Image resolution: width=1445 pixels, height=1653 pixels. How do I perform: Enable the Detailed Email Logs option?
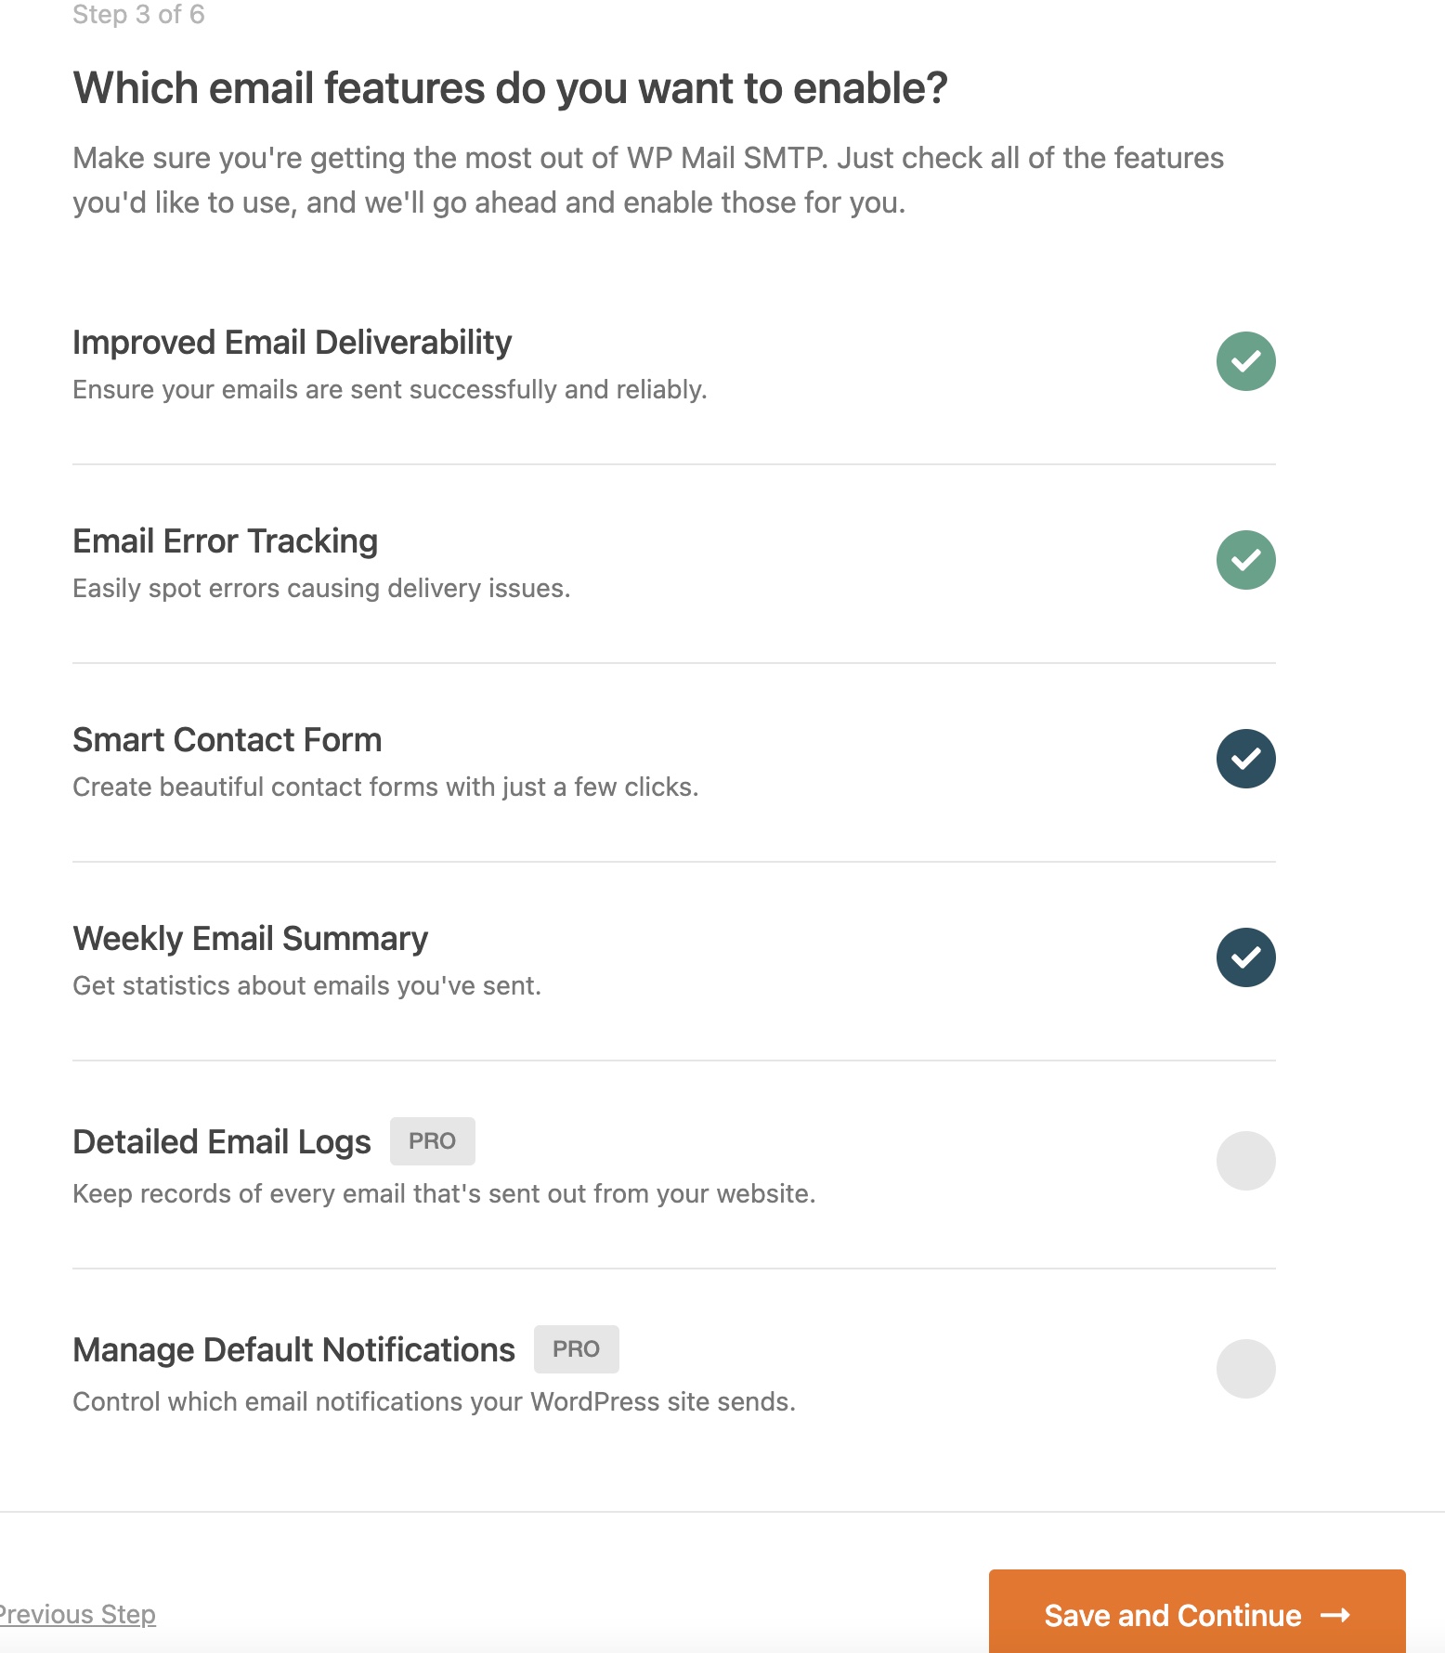1245,1161
